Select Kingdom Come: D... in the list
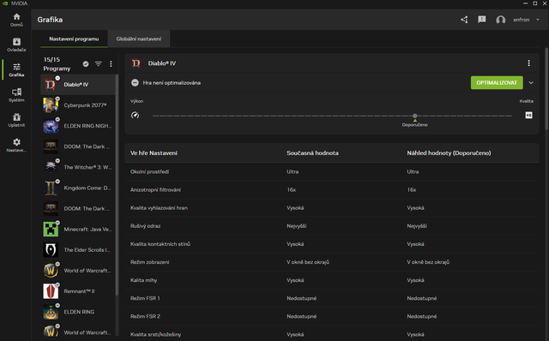The width and height of the screenshot is (549, 341). coord(78,188)
